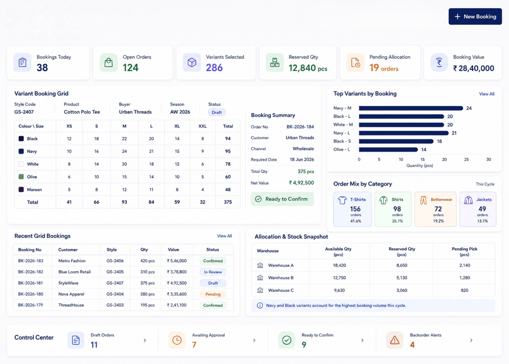Expand the Awaiting Approval chevron
509x364 pixels.
point(254,340)
